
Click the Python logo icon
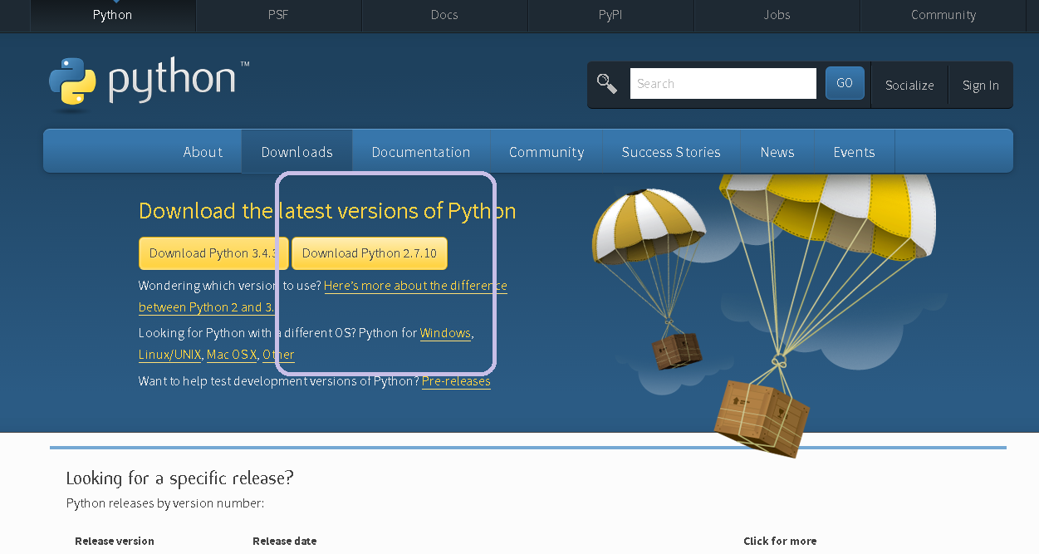click(x=73, y=84)
